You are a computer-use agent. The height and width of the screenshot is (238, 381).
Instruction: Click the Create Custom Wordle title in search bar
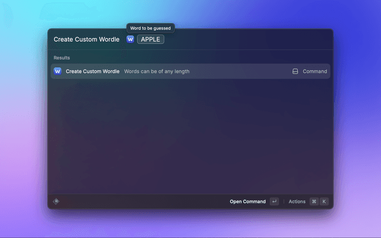[86, 39]
